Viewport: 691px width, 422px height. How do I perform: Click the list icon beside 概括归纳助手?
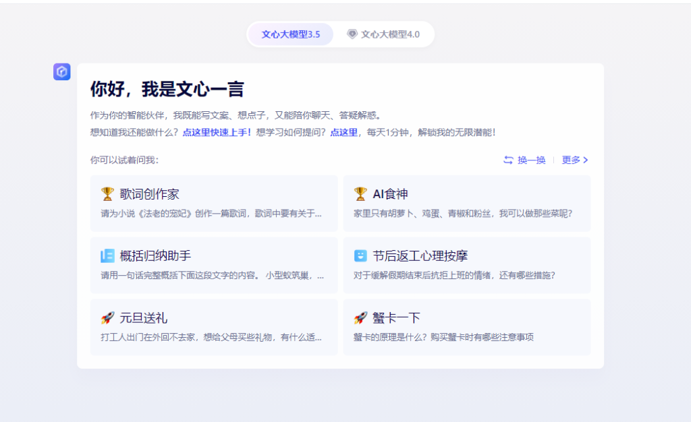point(107,256)
